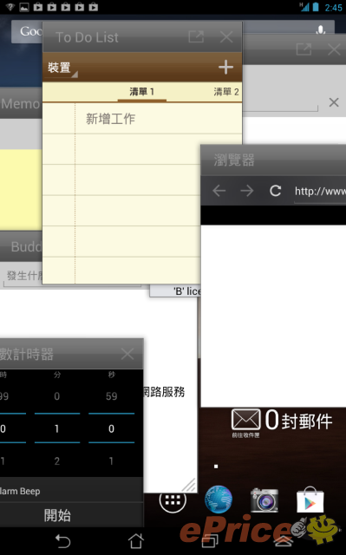
Task: Tap the Memo window title bar
Action: tap(21, 103)
